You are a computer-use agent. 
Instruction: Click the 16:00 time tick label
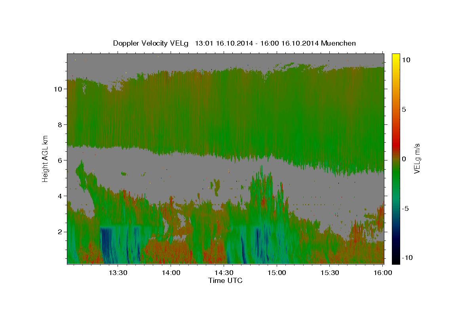click(x=382, y=273)
